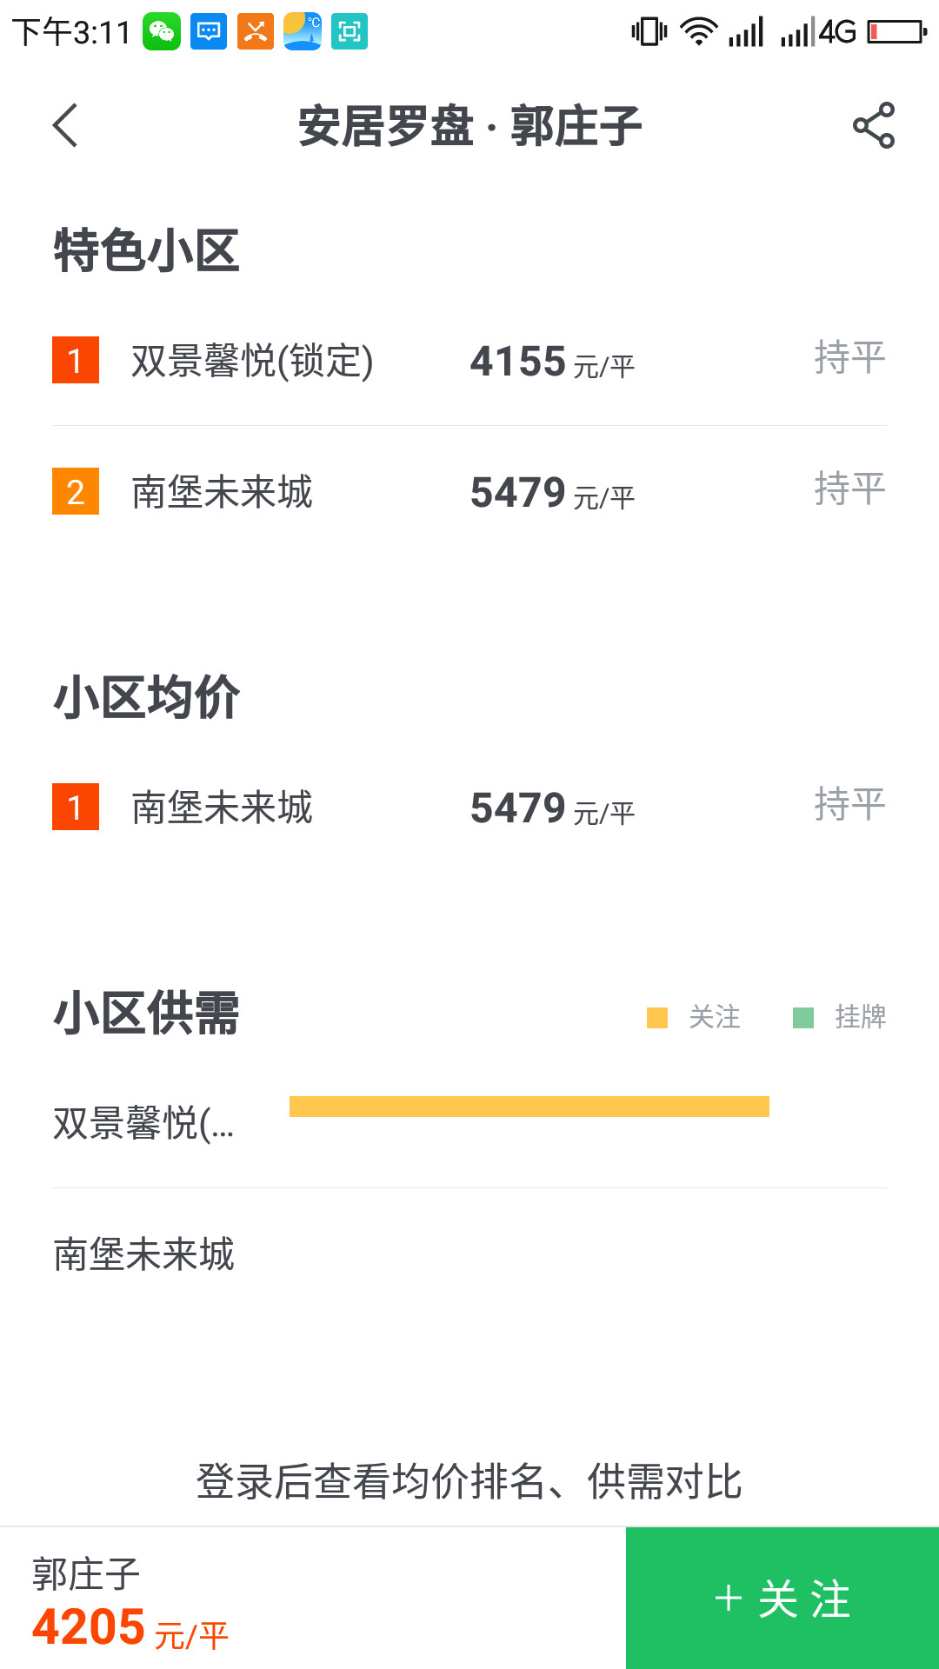Tap the login prompt 登录后查看均价排名
The image size is (939, 1669).
[x=469, y=1481]
